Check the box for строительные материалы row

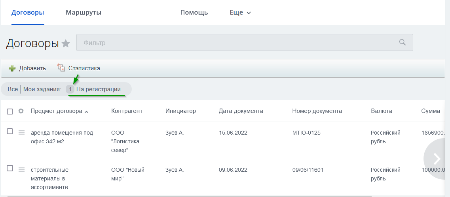pos(10,169)
